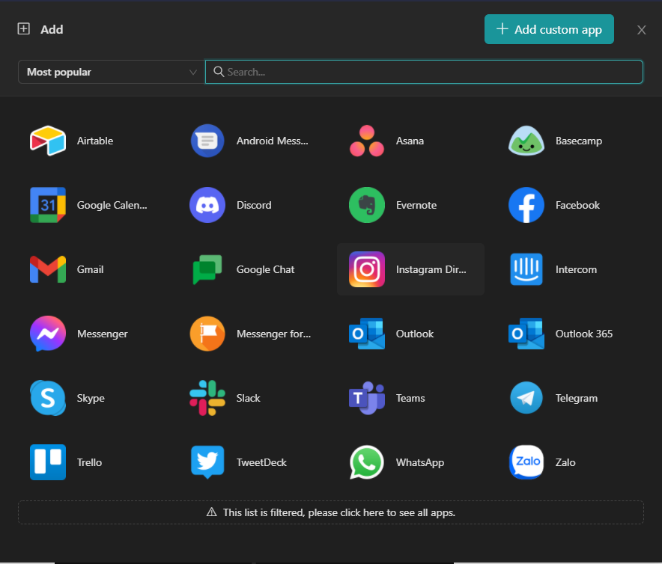Pick the Asana three-dot icon
This screenshot has width=662, height=564.
coord(366,141)
